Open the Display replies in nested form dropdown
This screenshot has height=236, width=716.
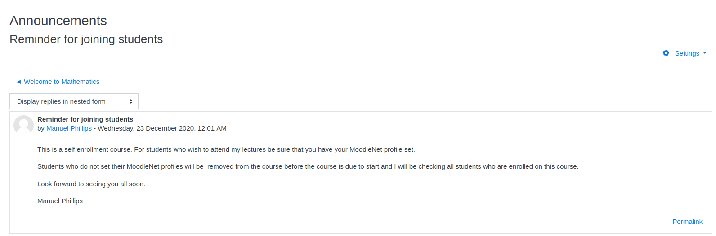pos(74,101)
